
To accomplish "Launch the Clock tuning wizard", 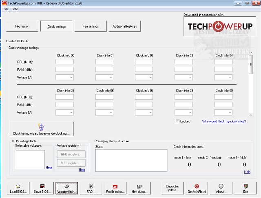I will [x=42, y=129].
